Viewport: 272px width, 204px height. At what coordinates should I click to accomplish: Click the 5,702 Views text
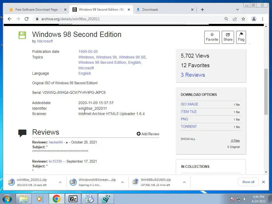point(195,56)
